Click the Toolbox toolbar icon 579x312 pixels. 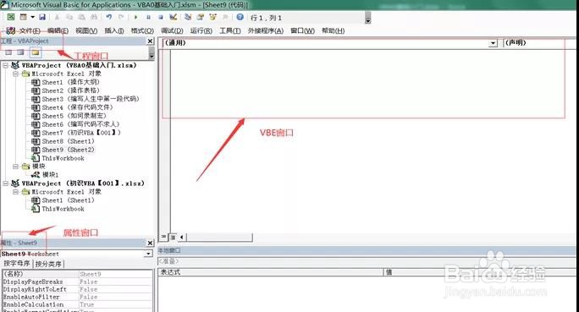pyautogui.click(x=226, y=17)
